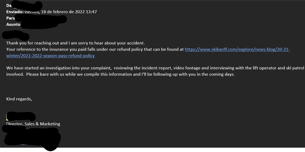Click the words "incident report" in the paragraph
305x152 pixels.
157,68
